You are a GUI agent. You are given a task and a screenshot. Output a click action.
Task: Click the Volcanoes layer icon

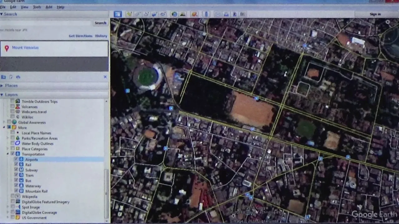[x=18, y=107]
